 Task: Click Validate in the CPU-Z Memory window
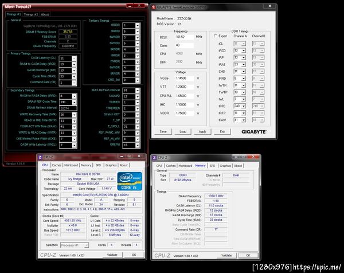(x=226, y=255)
